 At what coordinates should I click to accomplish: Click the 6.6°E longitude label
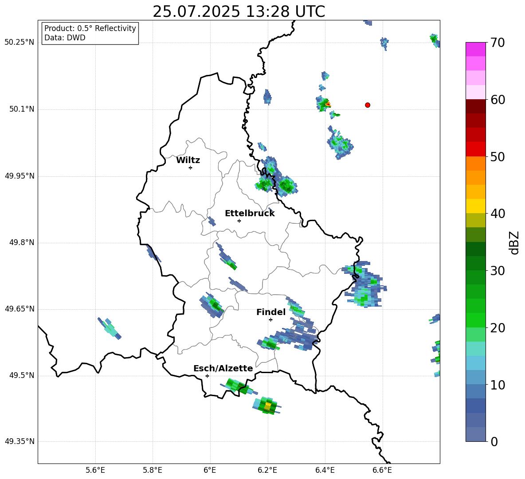(382, 470)
